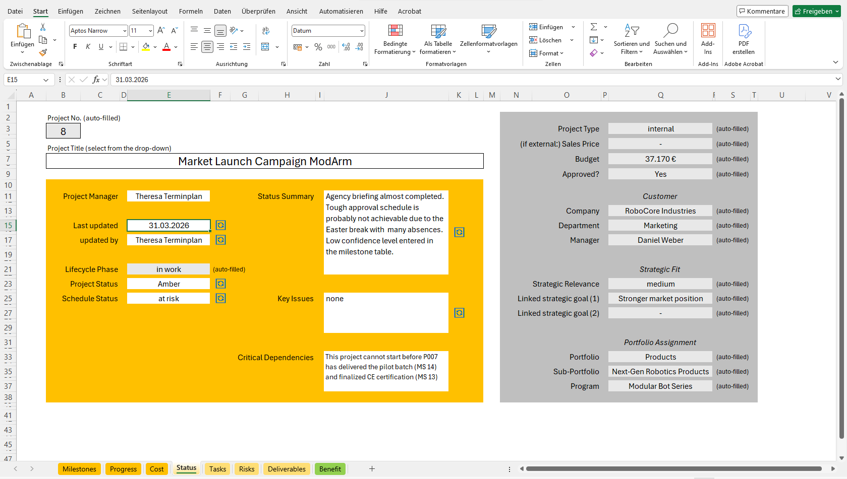Toggle underline formatting
Viewport: 847px width, 479px height.
point(101,47)
